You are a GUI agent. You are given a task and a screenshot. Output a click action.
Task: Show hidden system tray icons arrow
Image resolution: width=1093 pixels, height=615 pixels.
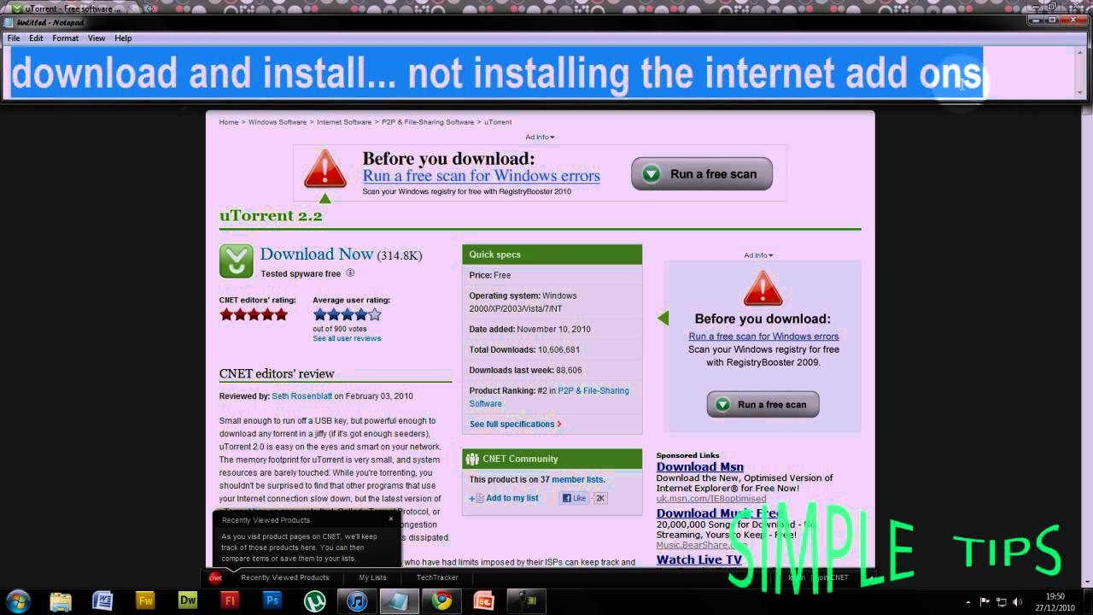(967, 602)
